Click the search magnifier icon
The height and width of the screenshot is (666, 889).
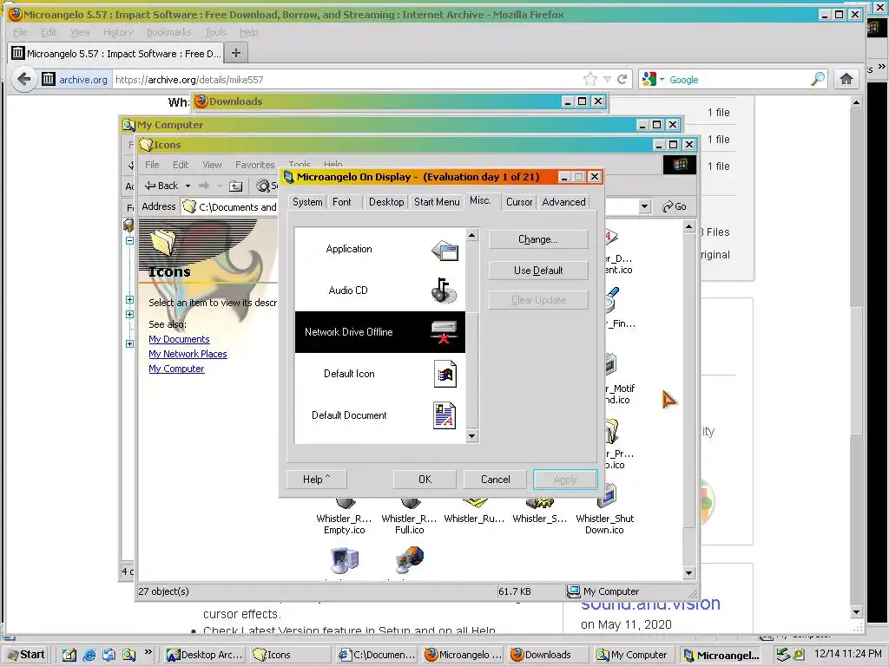pos(817,79)
